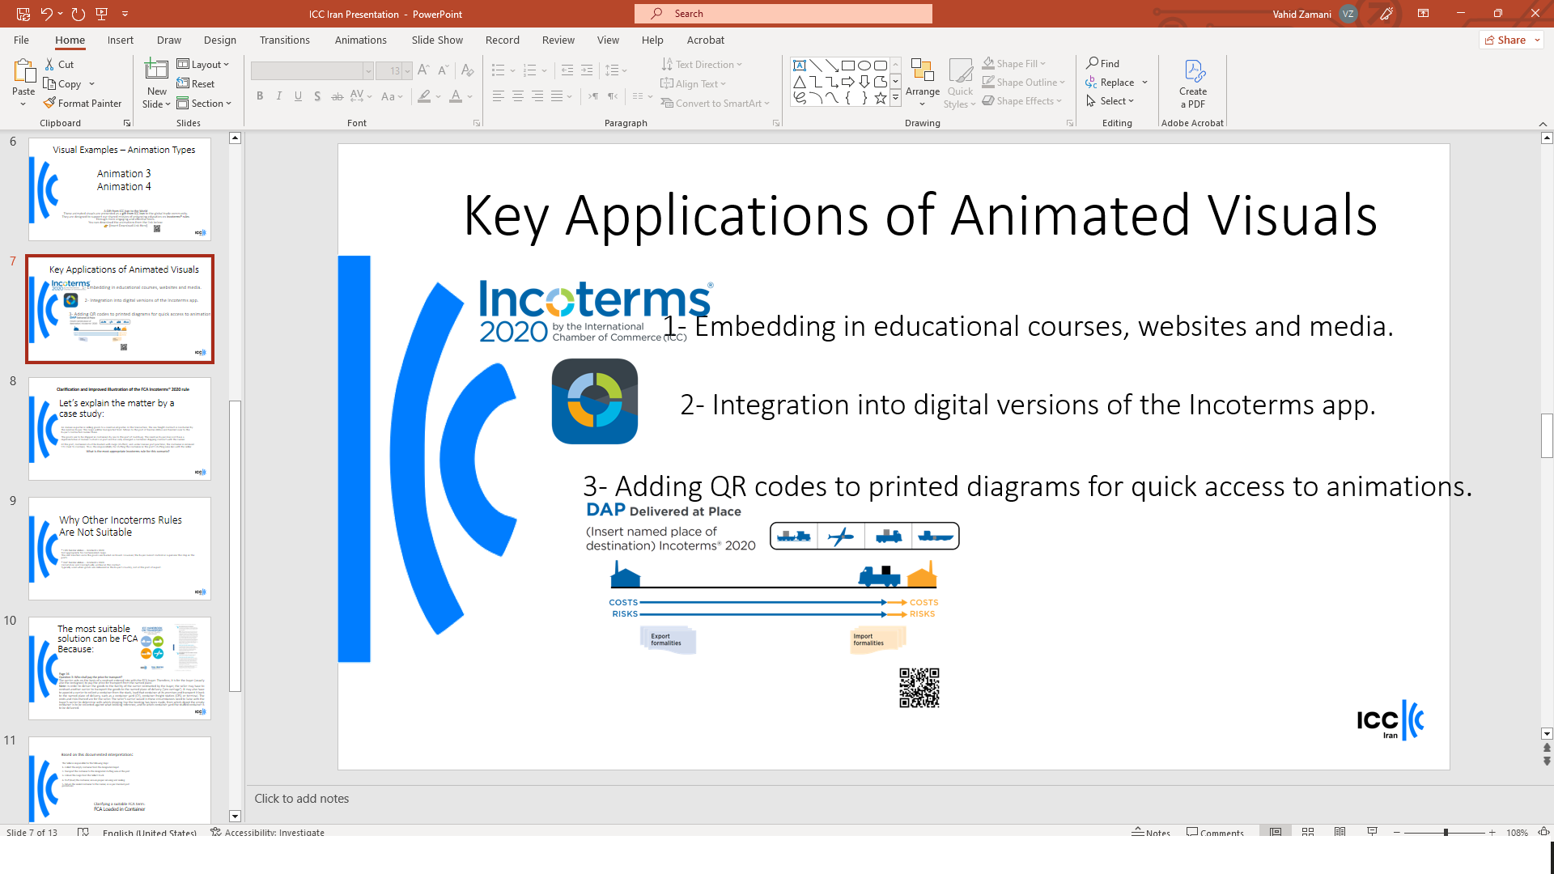Open the File menu

21,40
